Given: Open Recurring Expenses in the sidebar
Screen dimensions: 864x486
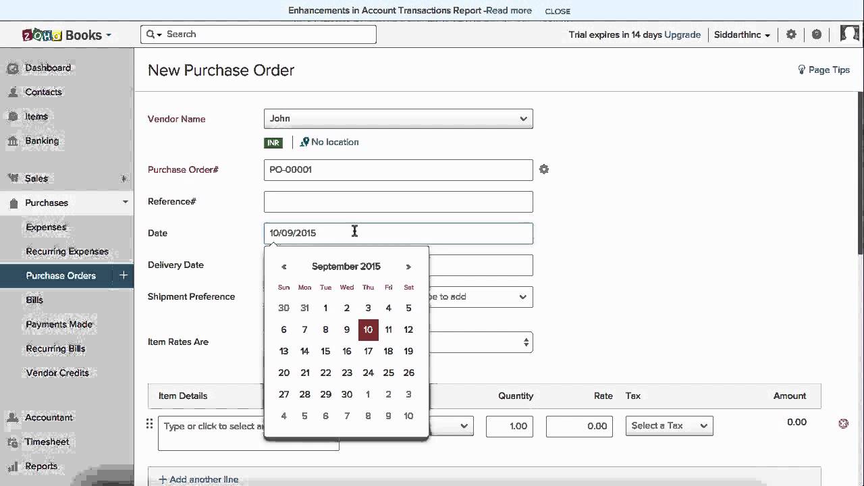Looking at the screenshot, I should tap(67, 252).
